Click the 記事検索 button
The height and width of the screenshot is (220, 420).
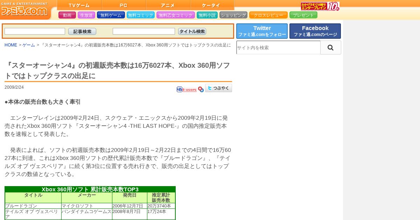click(82, 31)
